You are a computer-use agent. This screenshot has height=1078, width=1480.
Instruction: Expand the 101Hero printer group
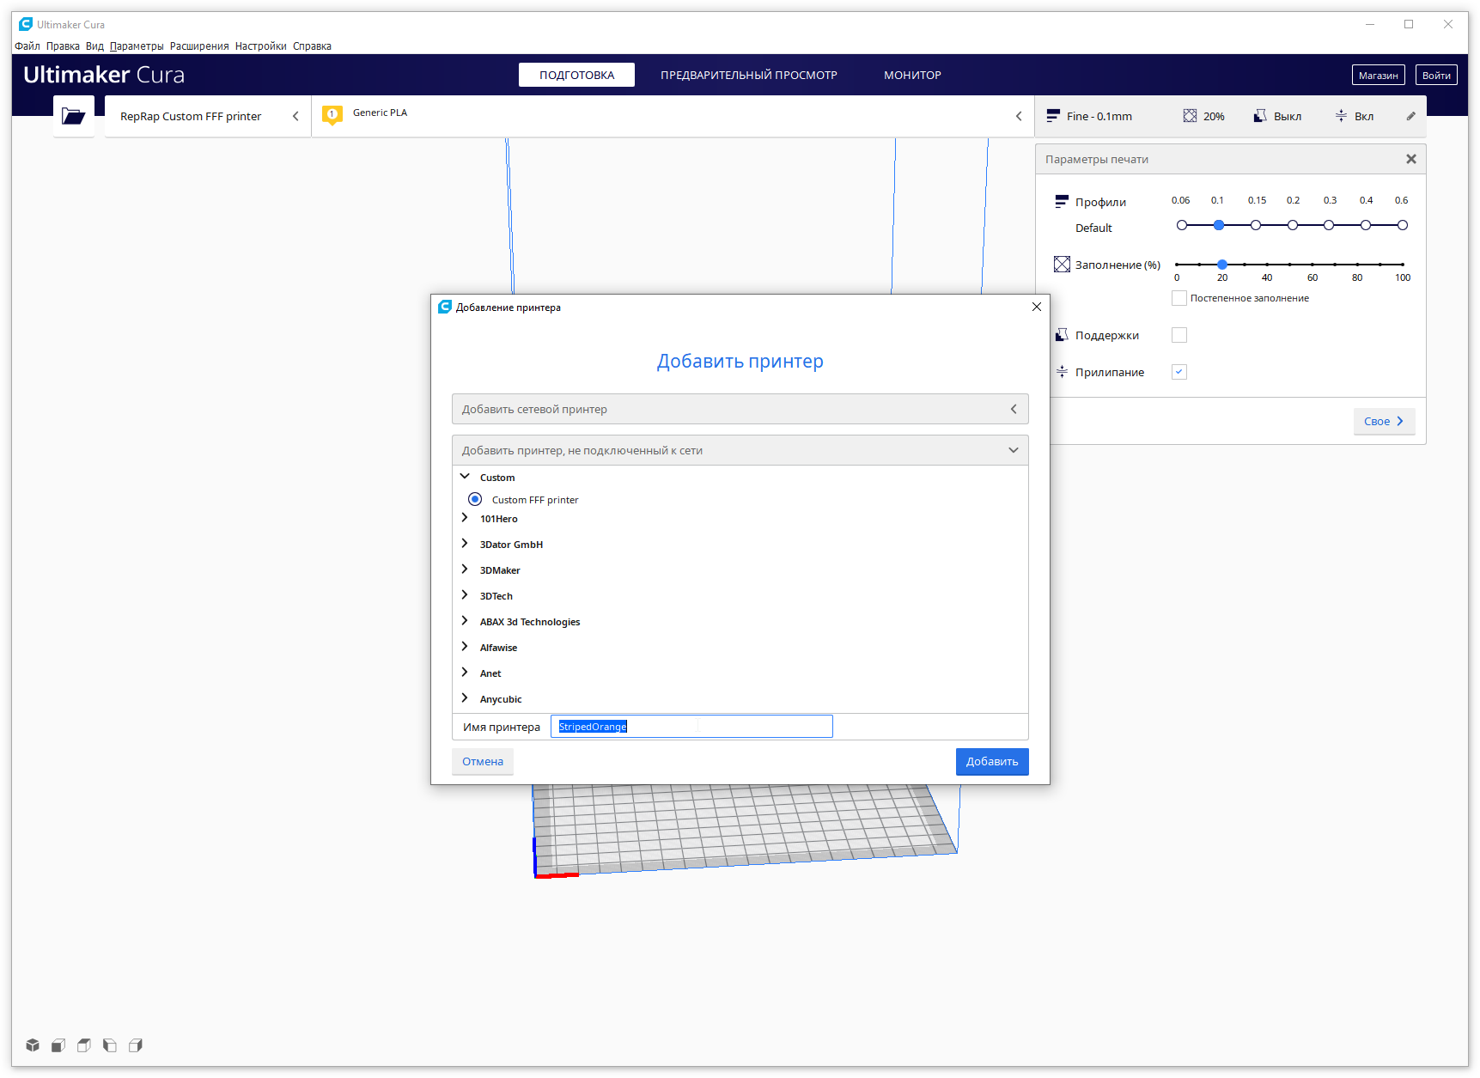tap(465, 518)
